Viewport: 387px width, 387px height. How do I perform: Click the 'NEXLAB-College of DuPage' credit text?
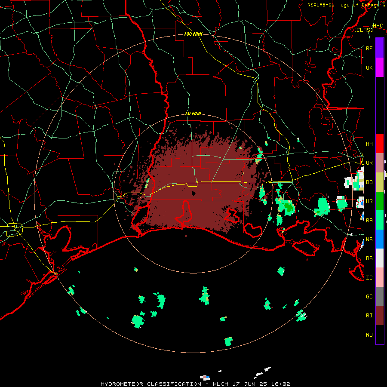click(344, 5)
